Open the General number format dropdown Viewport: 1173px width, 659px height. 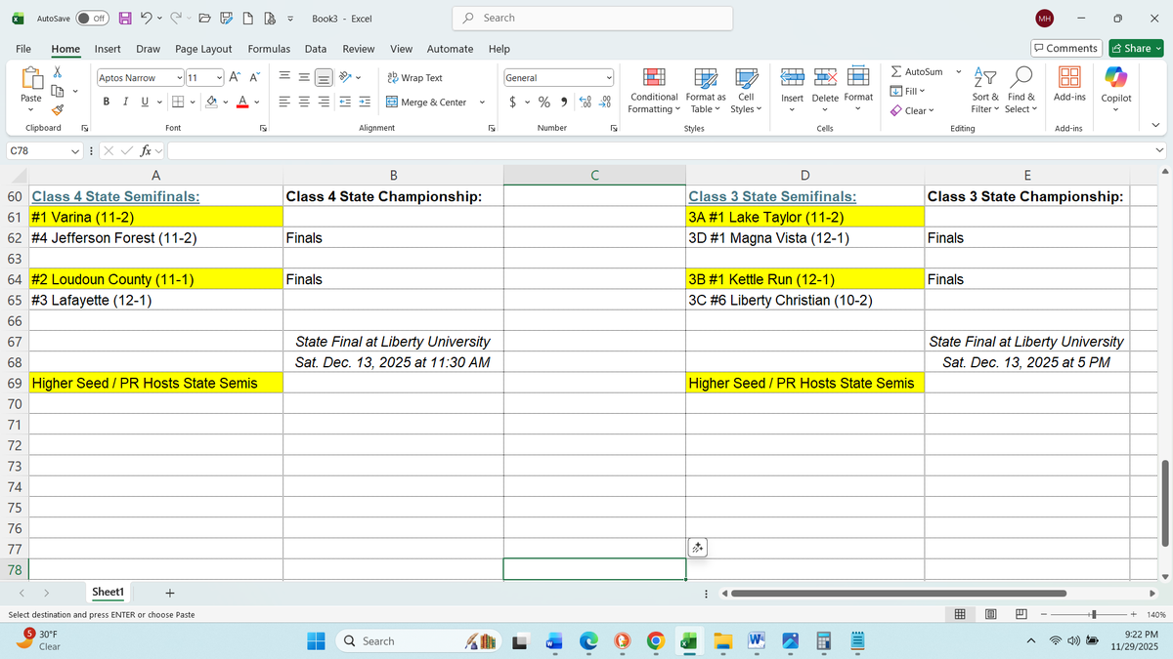[x=609, y=77]
